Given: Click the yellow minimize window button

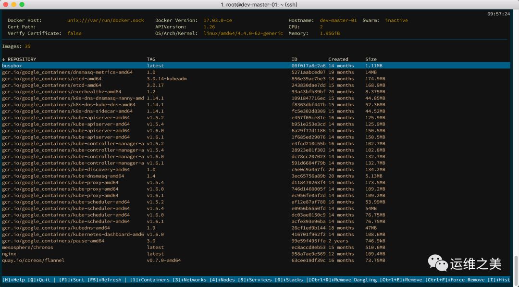Looking at the screenshot, I should pyautogui.click(x=13, y=4).
